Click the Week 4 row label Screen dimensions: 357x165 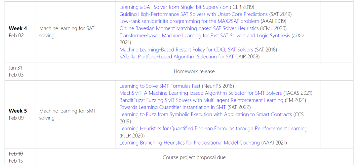coord(18,28)
